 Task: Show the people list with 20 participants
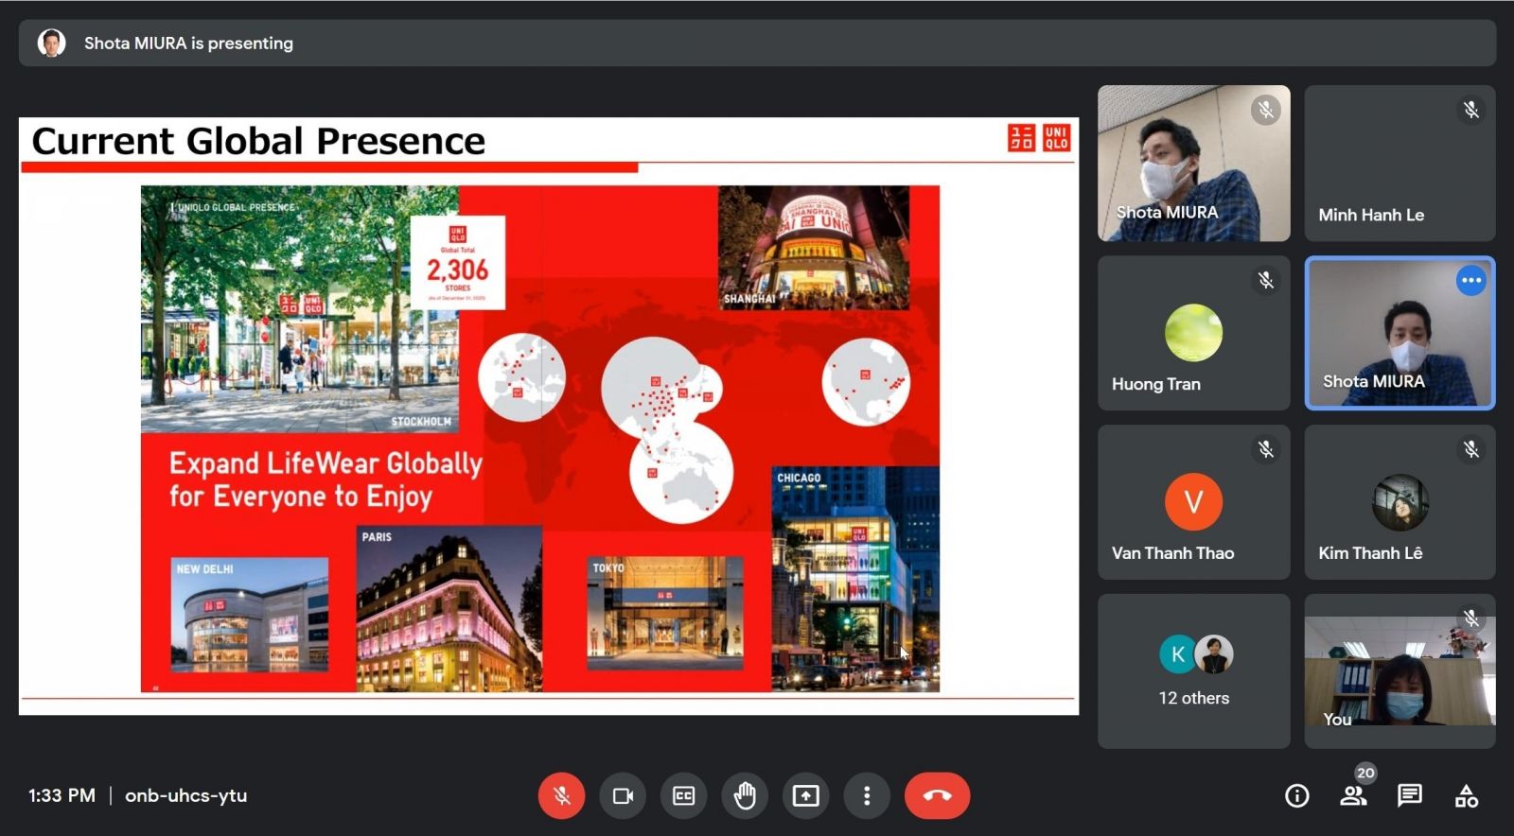(1353, 796)
